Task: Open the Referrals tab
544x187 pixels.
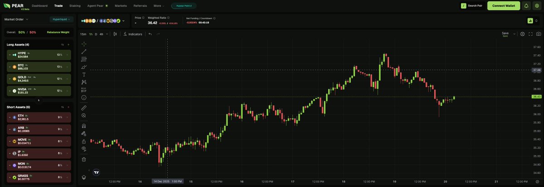Action: click(140, 6)
